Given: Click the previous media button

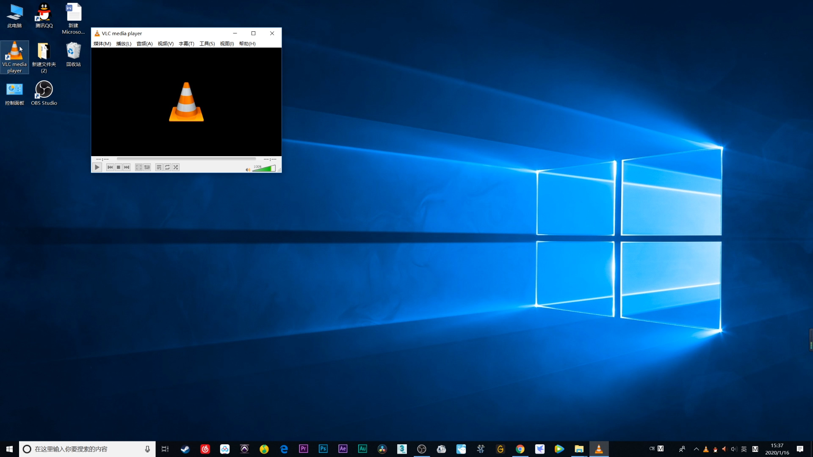Looking at the screenshot, I should click(x=110, y=167).
